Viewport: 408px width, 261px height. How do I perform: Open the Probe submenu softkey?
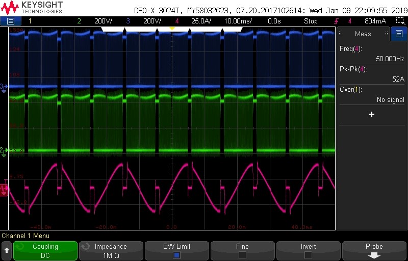[x=374, y=251]
